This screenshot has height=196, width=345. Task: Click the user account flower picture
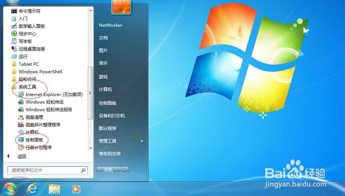pos(121,6)
